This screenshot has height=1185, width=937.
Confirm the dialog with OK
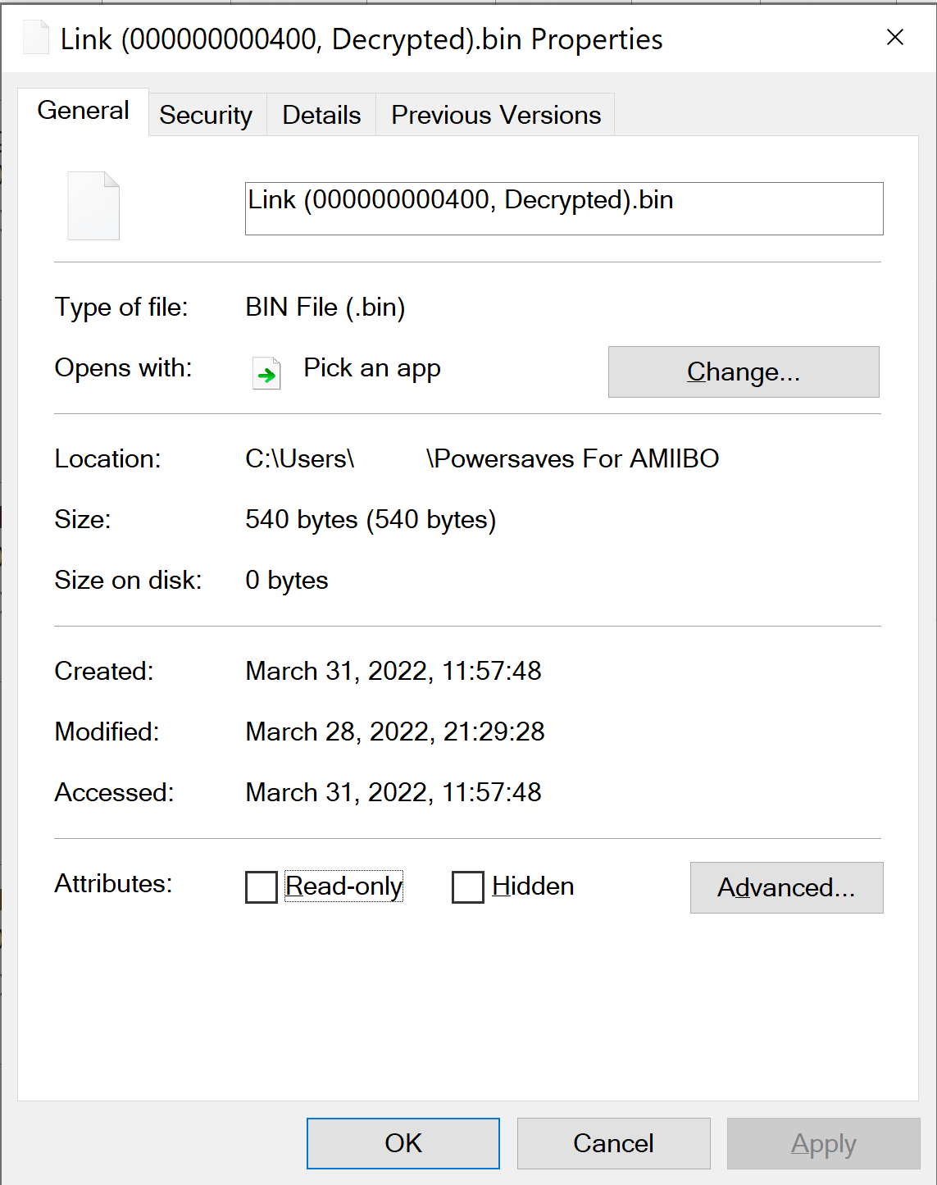click(403, 1143)
